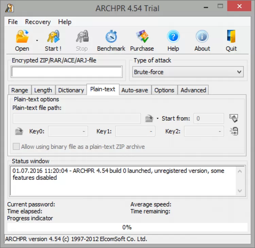Screen dimensions: 255x248
Task: Close the ARCHPR window
Action: pos(239,6)
